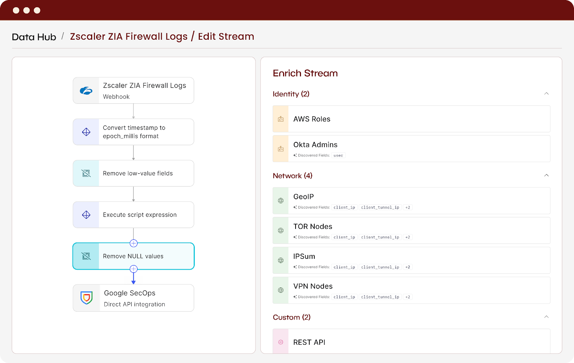Show +2 more fields for IPSum
Image resolution: width=574 pixels, height=363 pixels.
(408, 267)
